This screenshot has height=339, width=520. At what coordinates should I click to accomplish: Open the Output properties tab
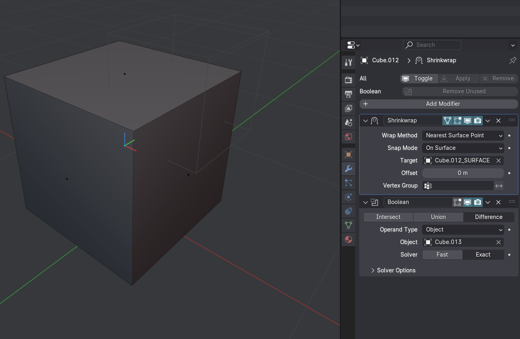pyautogui.click(x=348, y=94)
